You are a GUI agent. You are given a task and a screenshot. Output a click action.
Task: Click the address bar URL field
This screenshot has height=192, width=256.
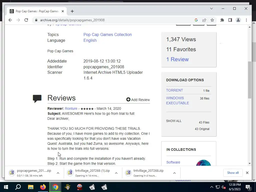click(x=114, y=20)
